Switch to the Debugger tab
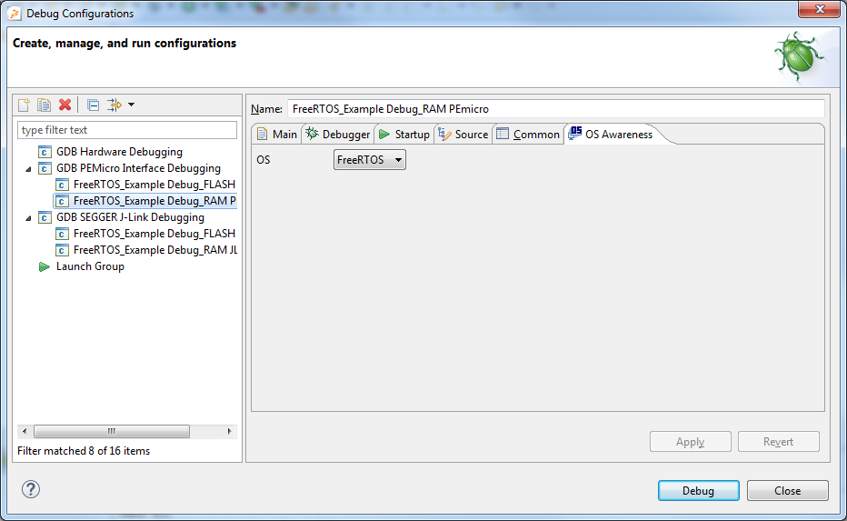 [337, 134]
